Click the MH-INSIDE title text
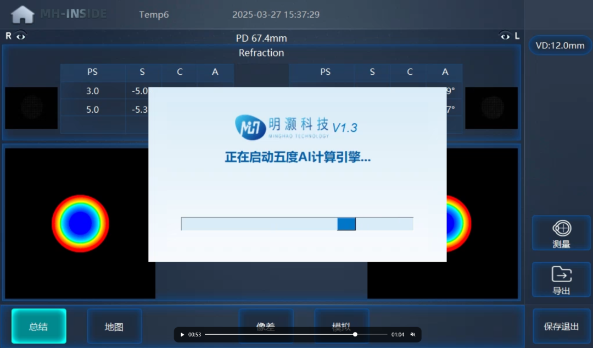Image resolution: width=593 pixels, height=348 pixels. pyautogui.click(x=74, y=14)
